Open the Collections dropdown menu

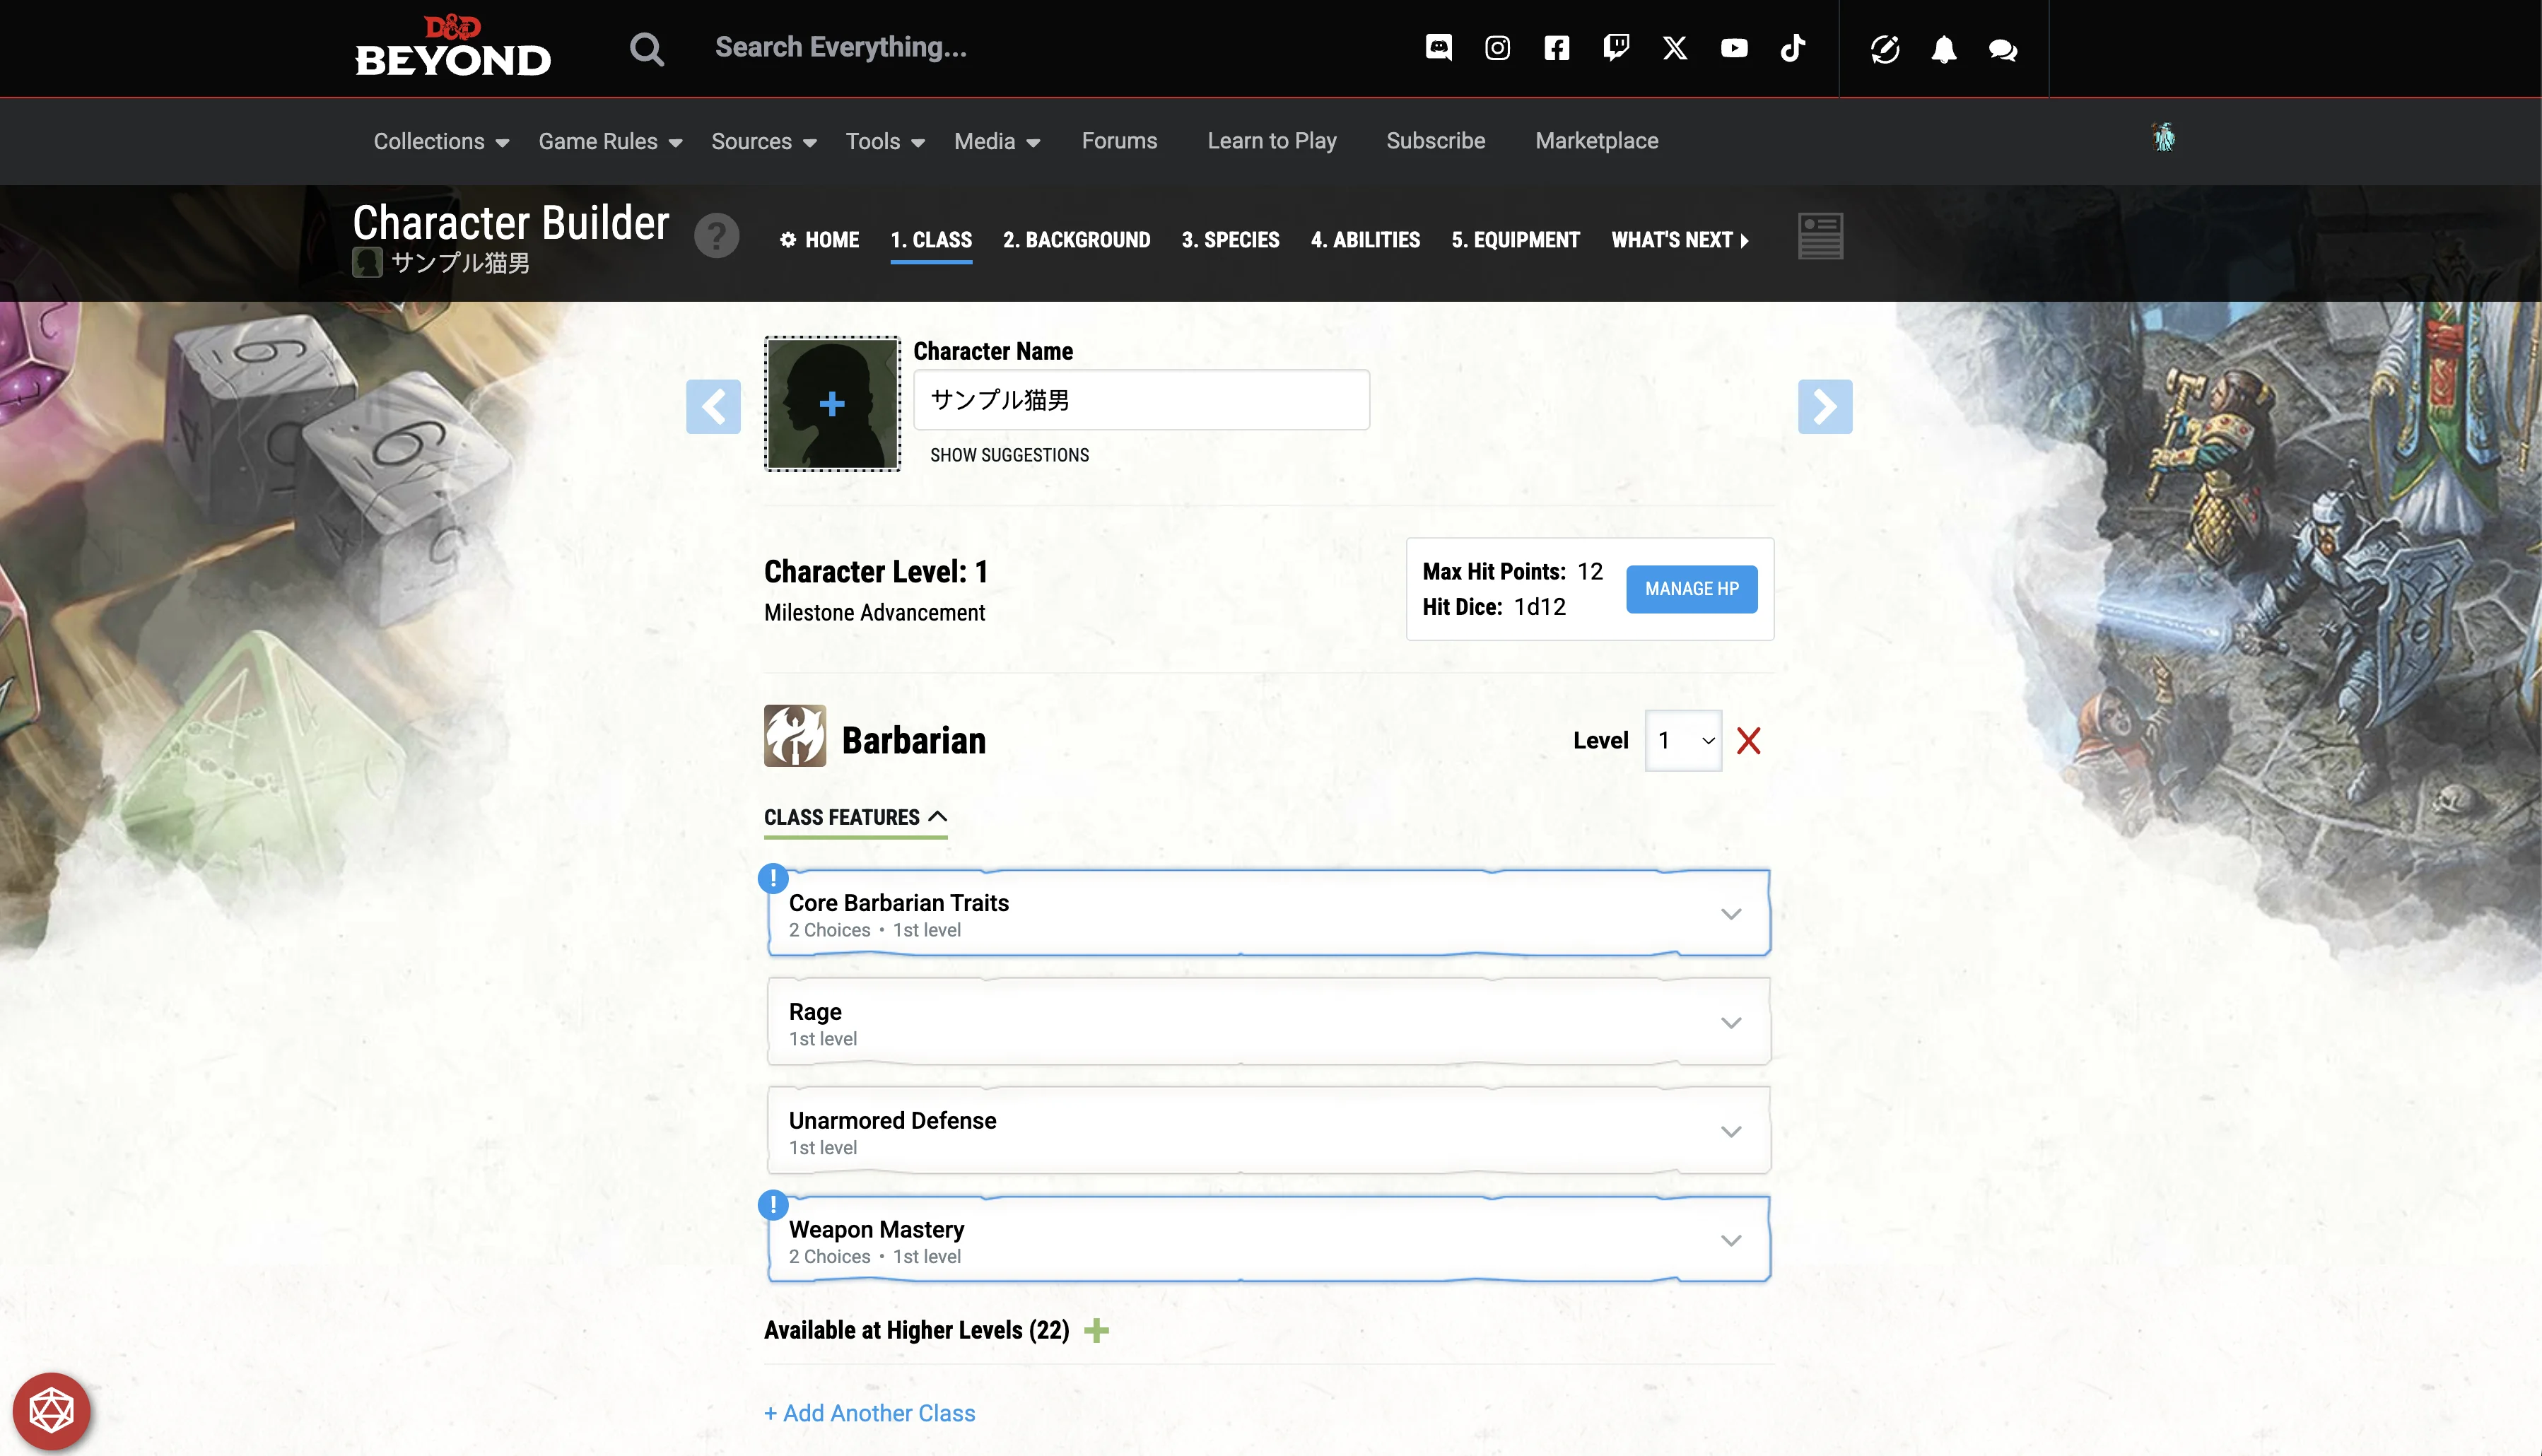tap(441, 141)
